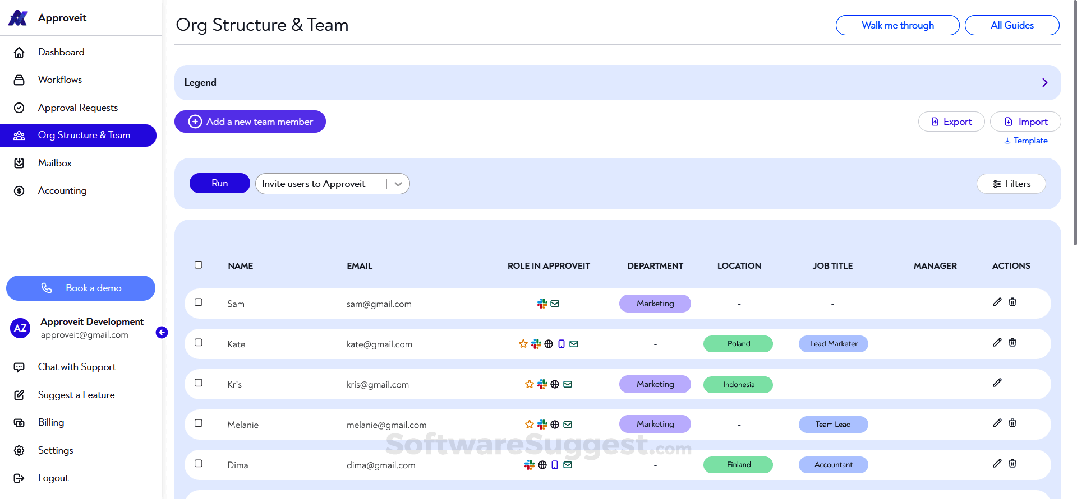Image resolution: width=1077 pixels, height=499 pixels.
Task: Edit Kris's row with the pencil icon
Action: coord(997,383)
